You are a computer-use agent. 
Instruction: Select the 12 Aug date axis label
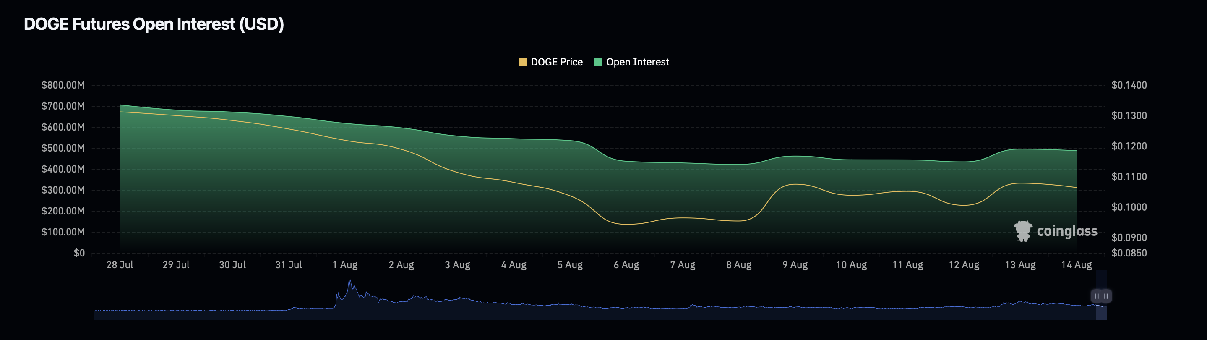point(964,264)
